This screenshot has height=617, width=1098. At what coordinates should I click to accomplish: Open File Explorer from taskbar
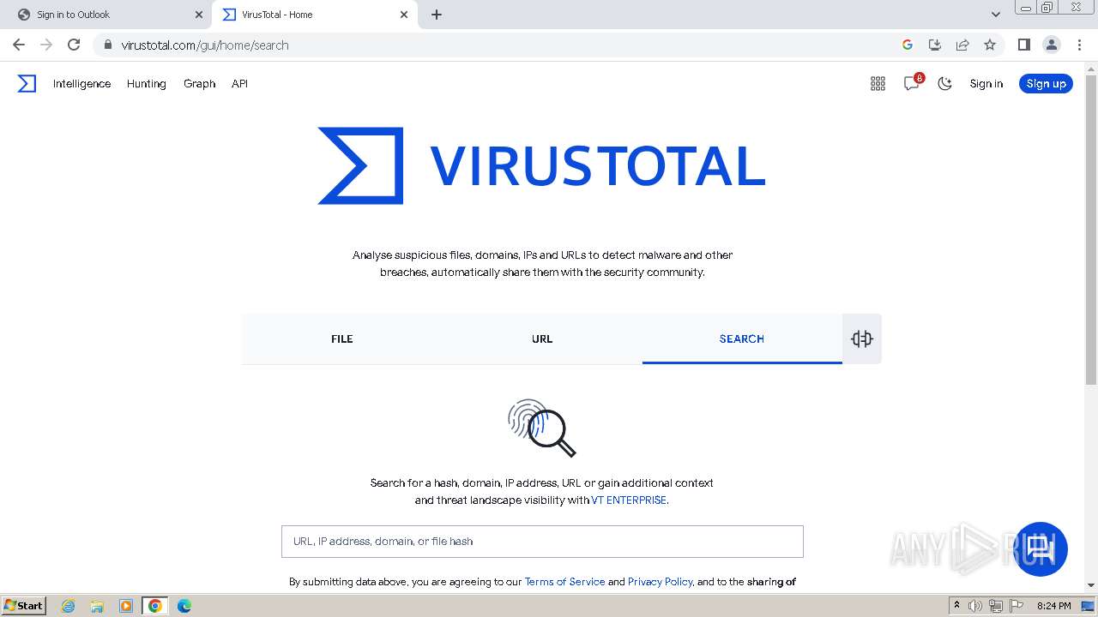[x=97, y=606]
